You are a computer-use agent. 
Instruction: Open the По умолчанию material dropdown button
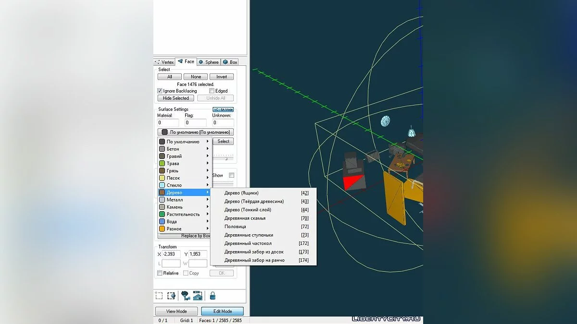(196, 132)
